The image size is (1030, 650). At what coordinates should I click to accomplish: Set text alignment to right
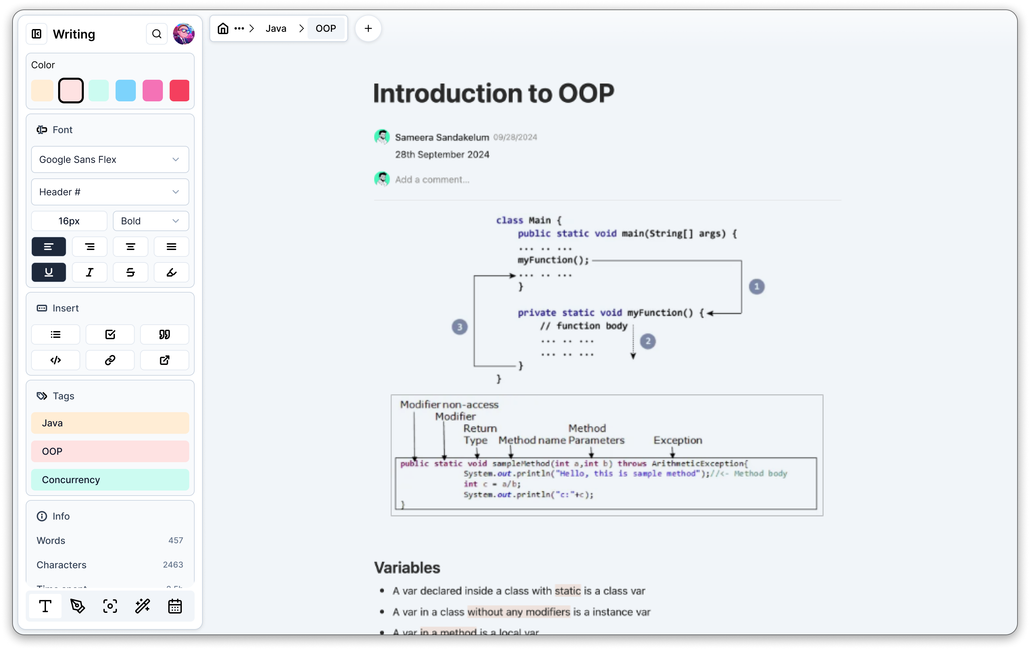click(x=90, y=247)
